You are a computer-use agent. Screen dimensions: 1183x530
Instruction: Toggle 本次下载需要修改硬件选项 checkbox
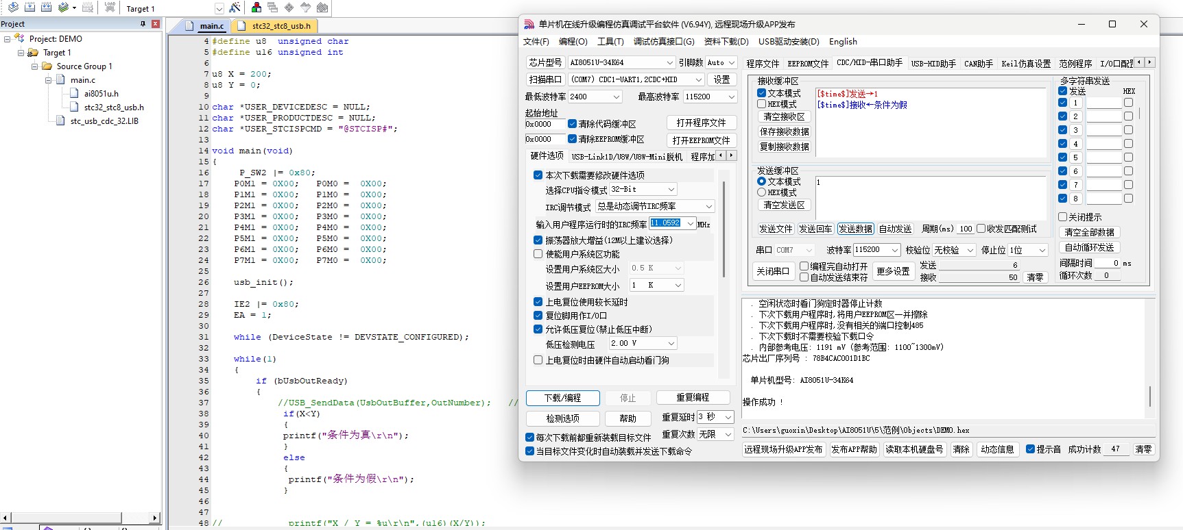pos(538,175)
